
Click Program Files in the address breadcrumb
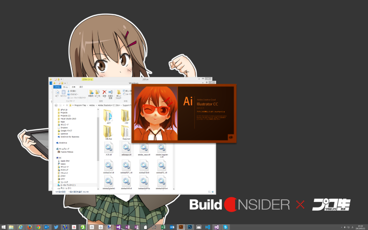82,104
